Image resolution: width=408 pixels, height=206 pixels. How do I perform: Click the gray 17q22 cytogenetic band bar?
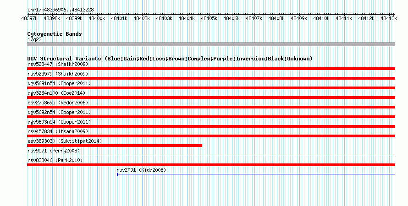(x=211, y=44)
